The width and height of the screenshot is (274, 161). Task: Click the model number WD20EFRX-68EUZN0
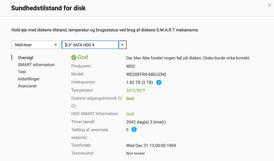146,75
